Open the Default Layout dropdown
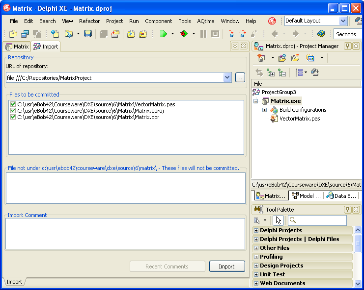Screen dimensions: 364x290 pos(343,21)
